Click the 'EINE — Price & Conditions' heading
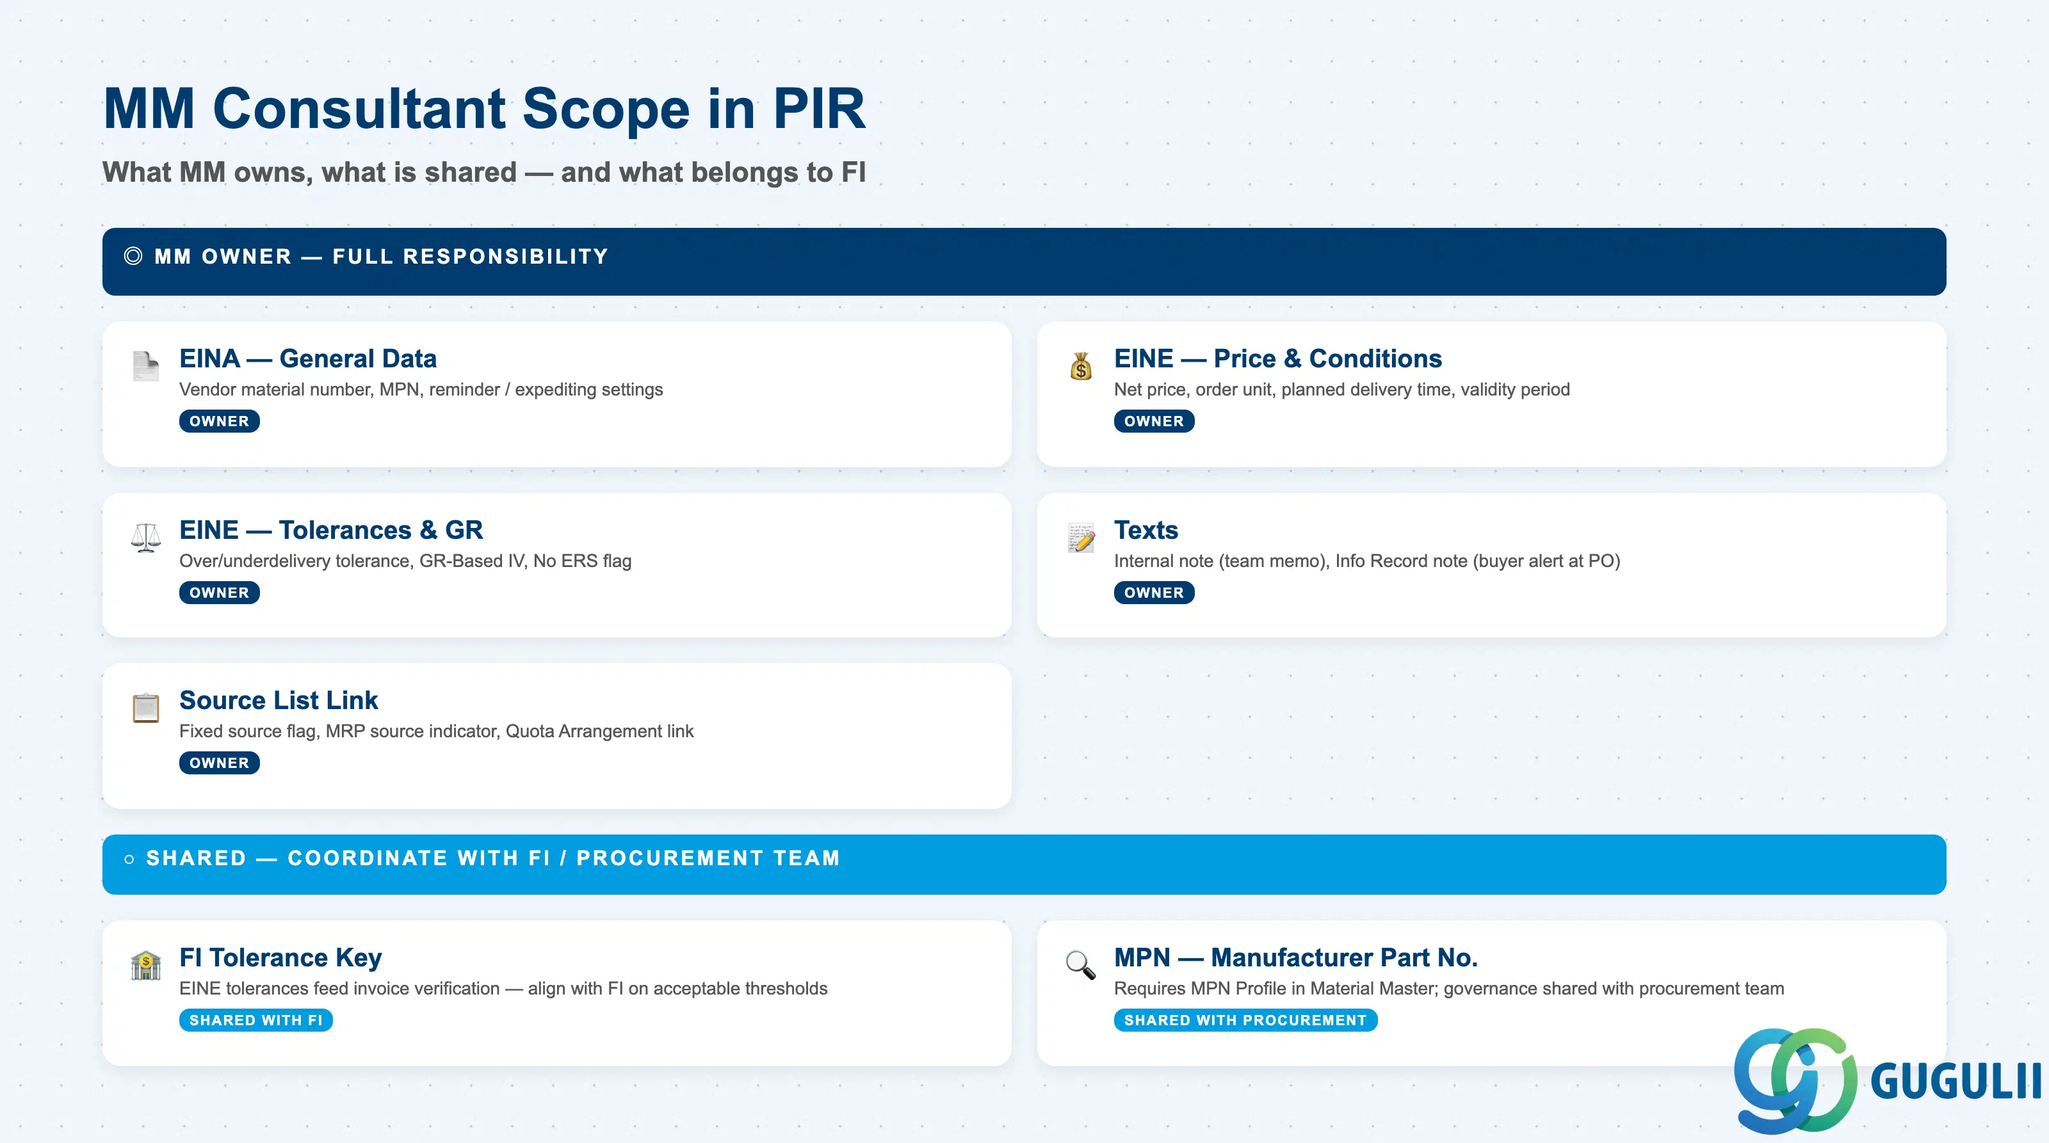Viewport: 2049px width, 1143px height. (x=1277, y=358)
